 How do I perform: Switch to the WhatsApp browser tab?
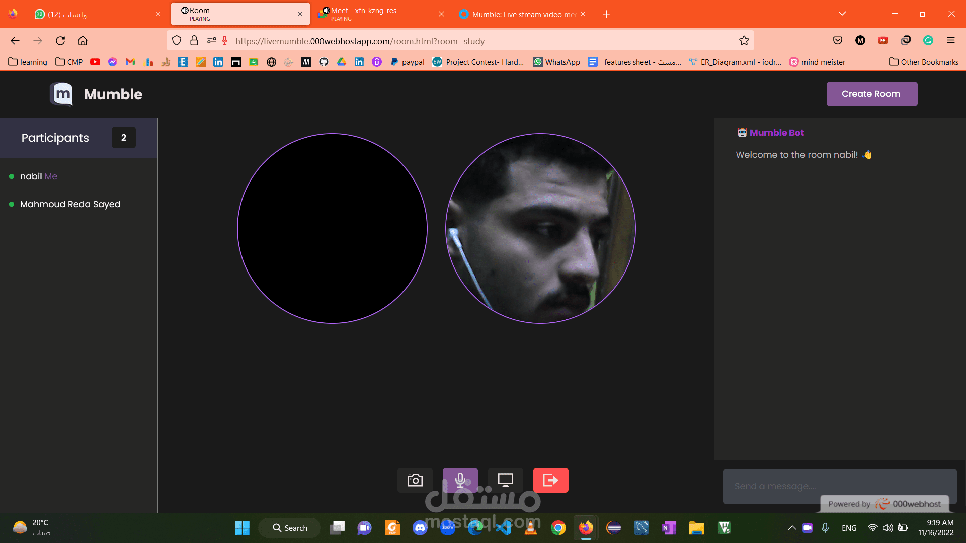96,14
